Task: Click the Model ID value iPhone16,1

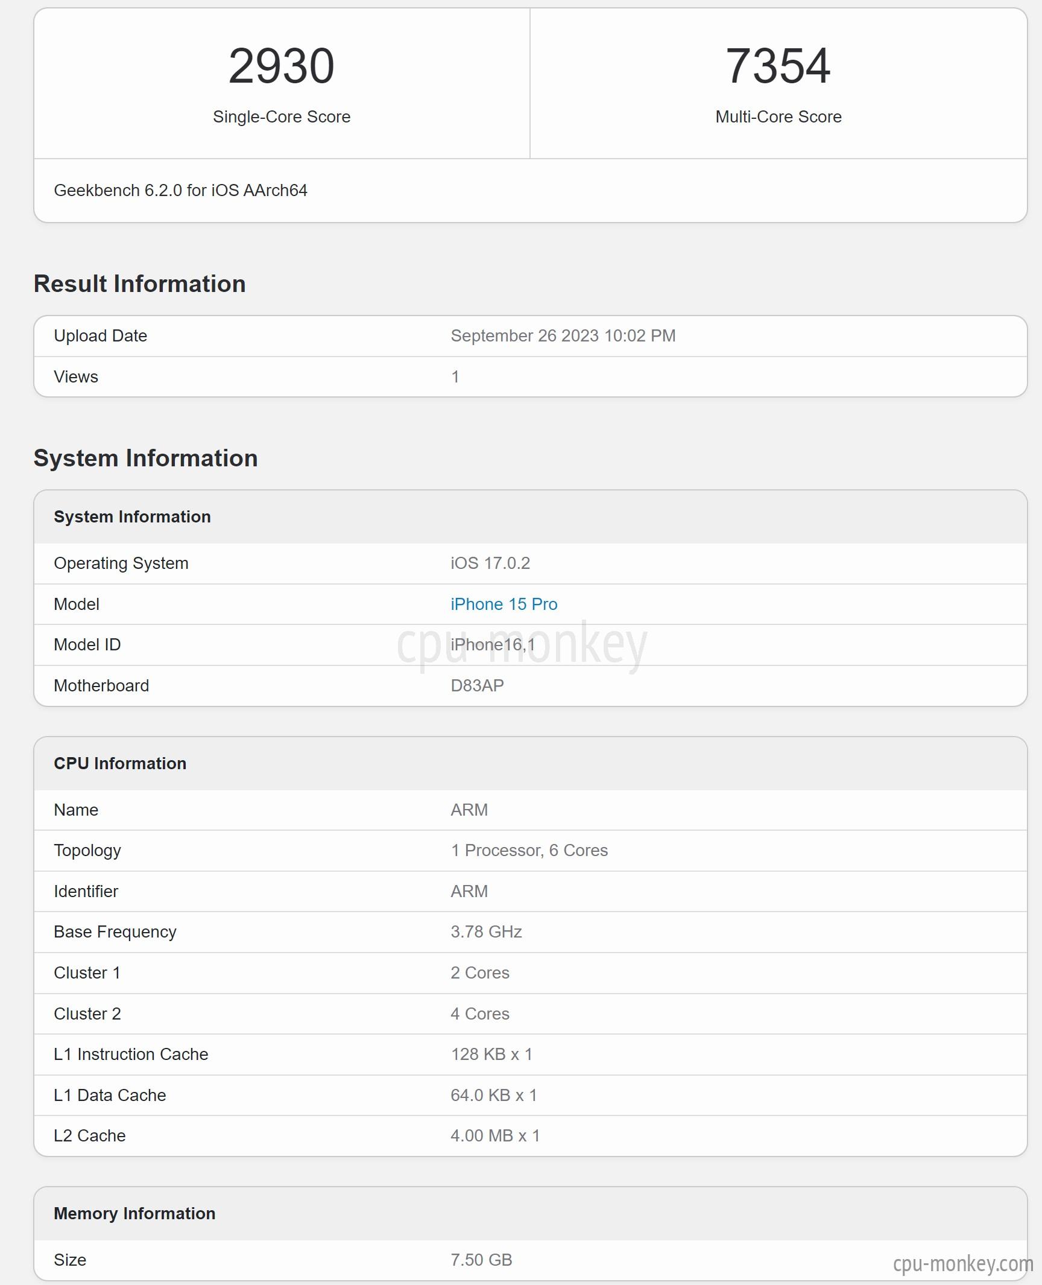Action: pos(493,644)
